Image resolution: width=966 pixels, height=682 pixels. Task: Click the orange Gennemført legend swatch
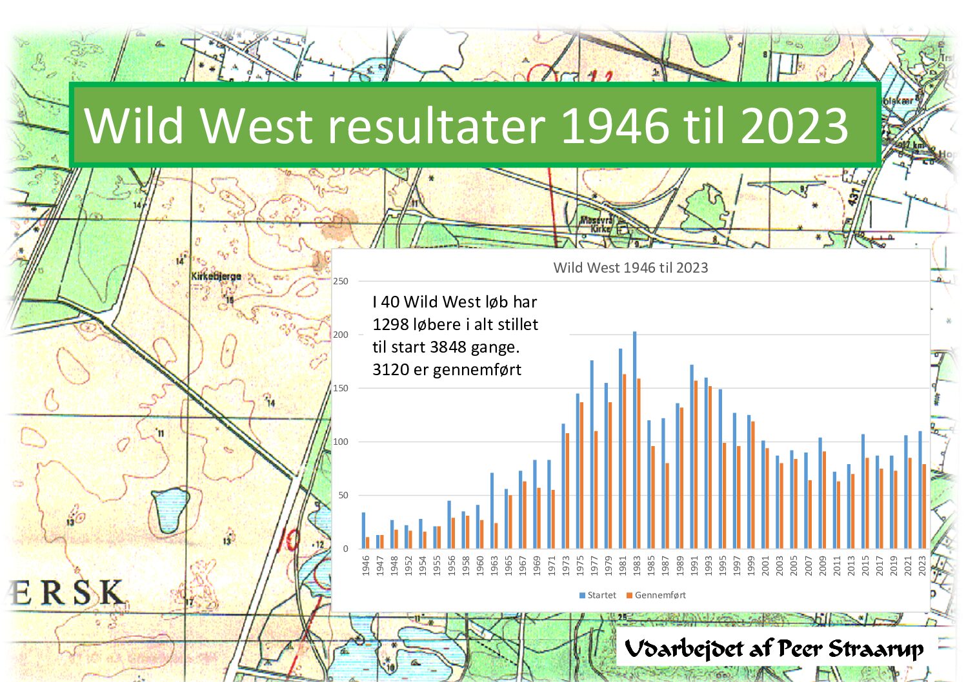pos(630,595)
